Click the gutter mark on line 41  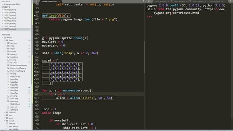tap(34, 16)
